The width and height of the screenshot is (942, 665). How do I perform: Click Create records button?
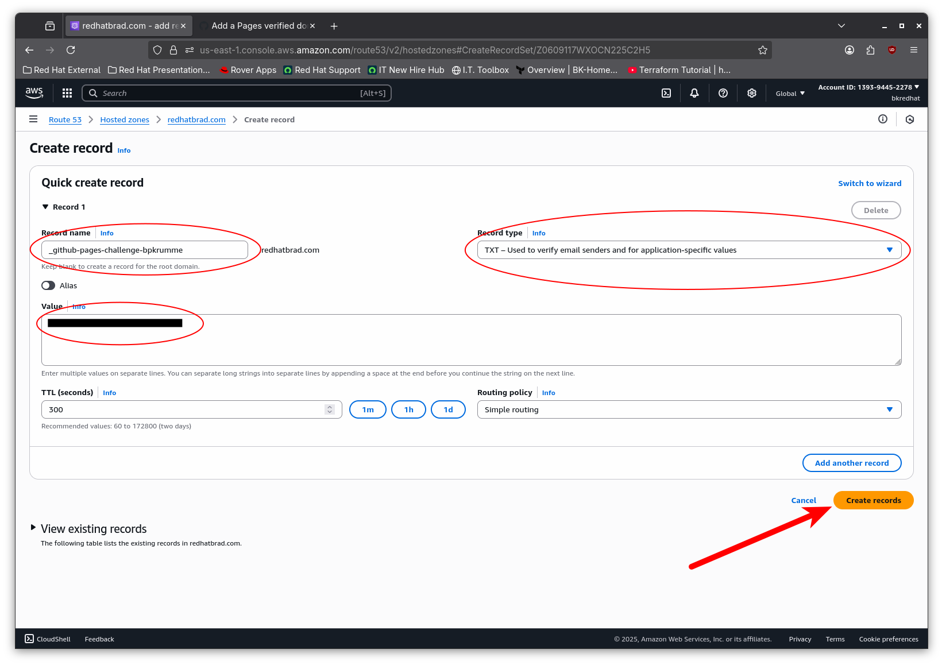coord(873,500)
